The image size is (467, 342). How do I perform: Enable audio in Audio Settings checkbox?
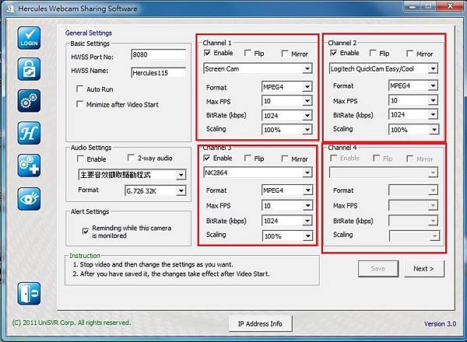(x=80, y=159)
